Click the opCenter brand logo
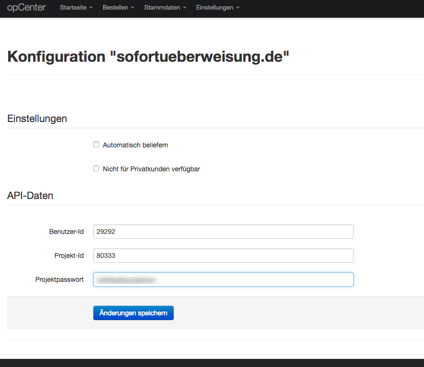This screenshot has height=367, width=424. [26, 8]
